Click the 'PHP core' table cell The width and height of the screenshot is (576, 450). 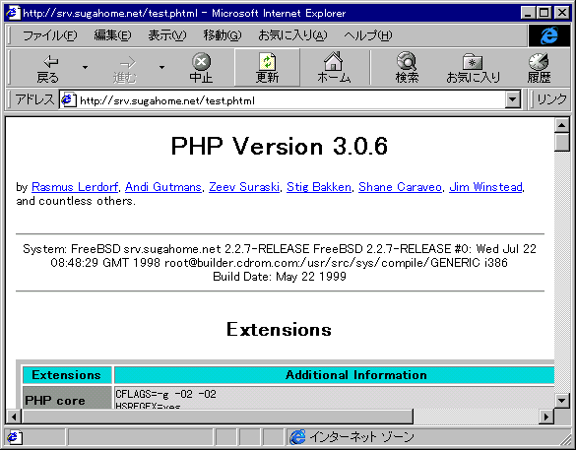pyautogui.click(x=67, y=398)
